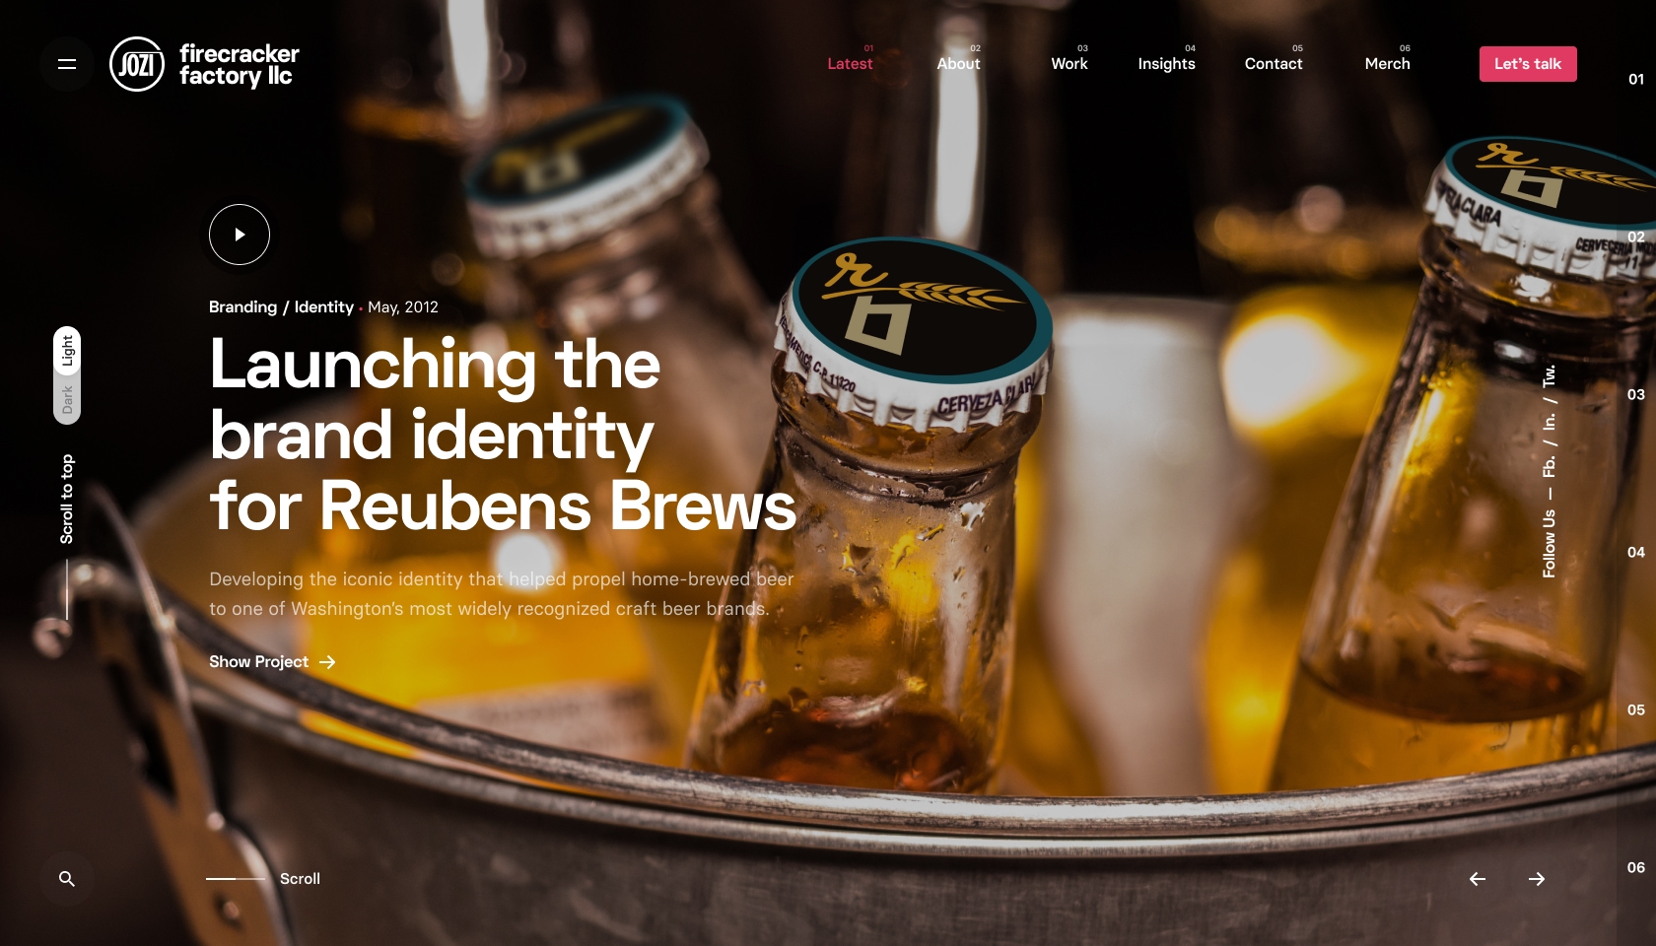Open the Identity category link
This screenshot has width=1656, height=946.
323,307
